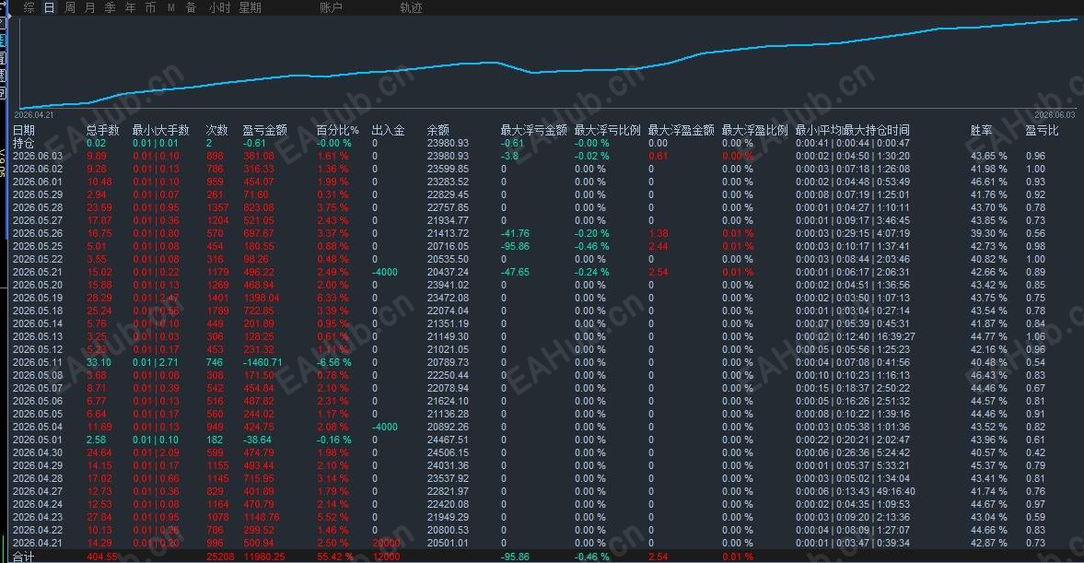This screenshot has width=1084, height=563.
Task: Switch to the 年 yearly tab
Action: point(130,7)
